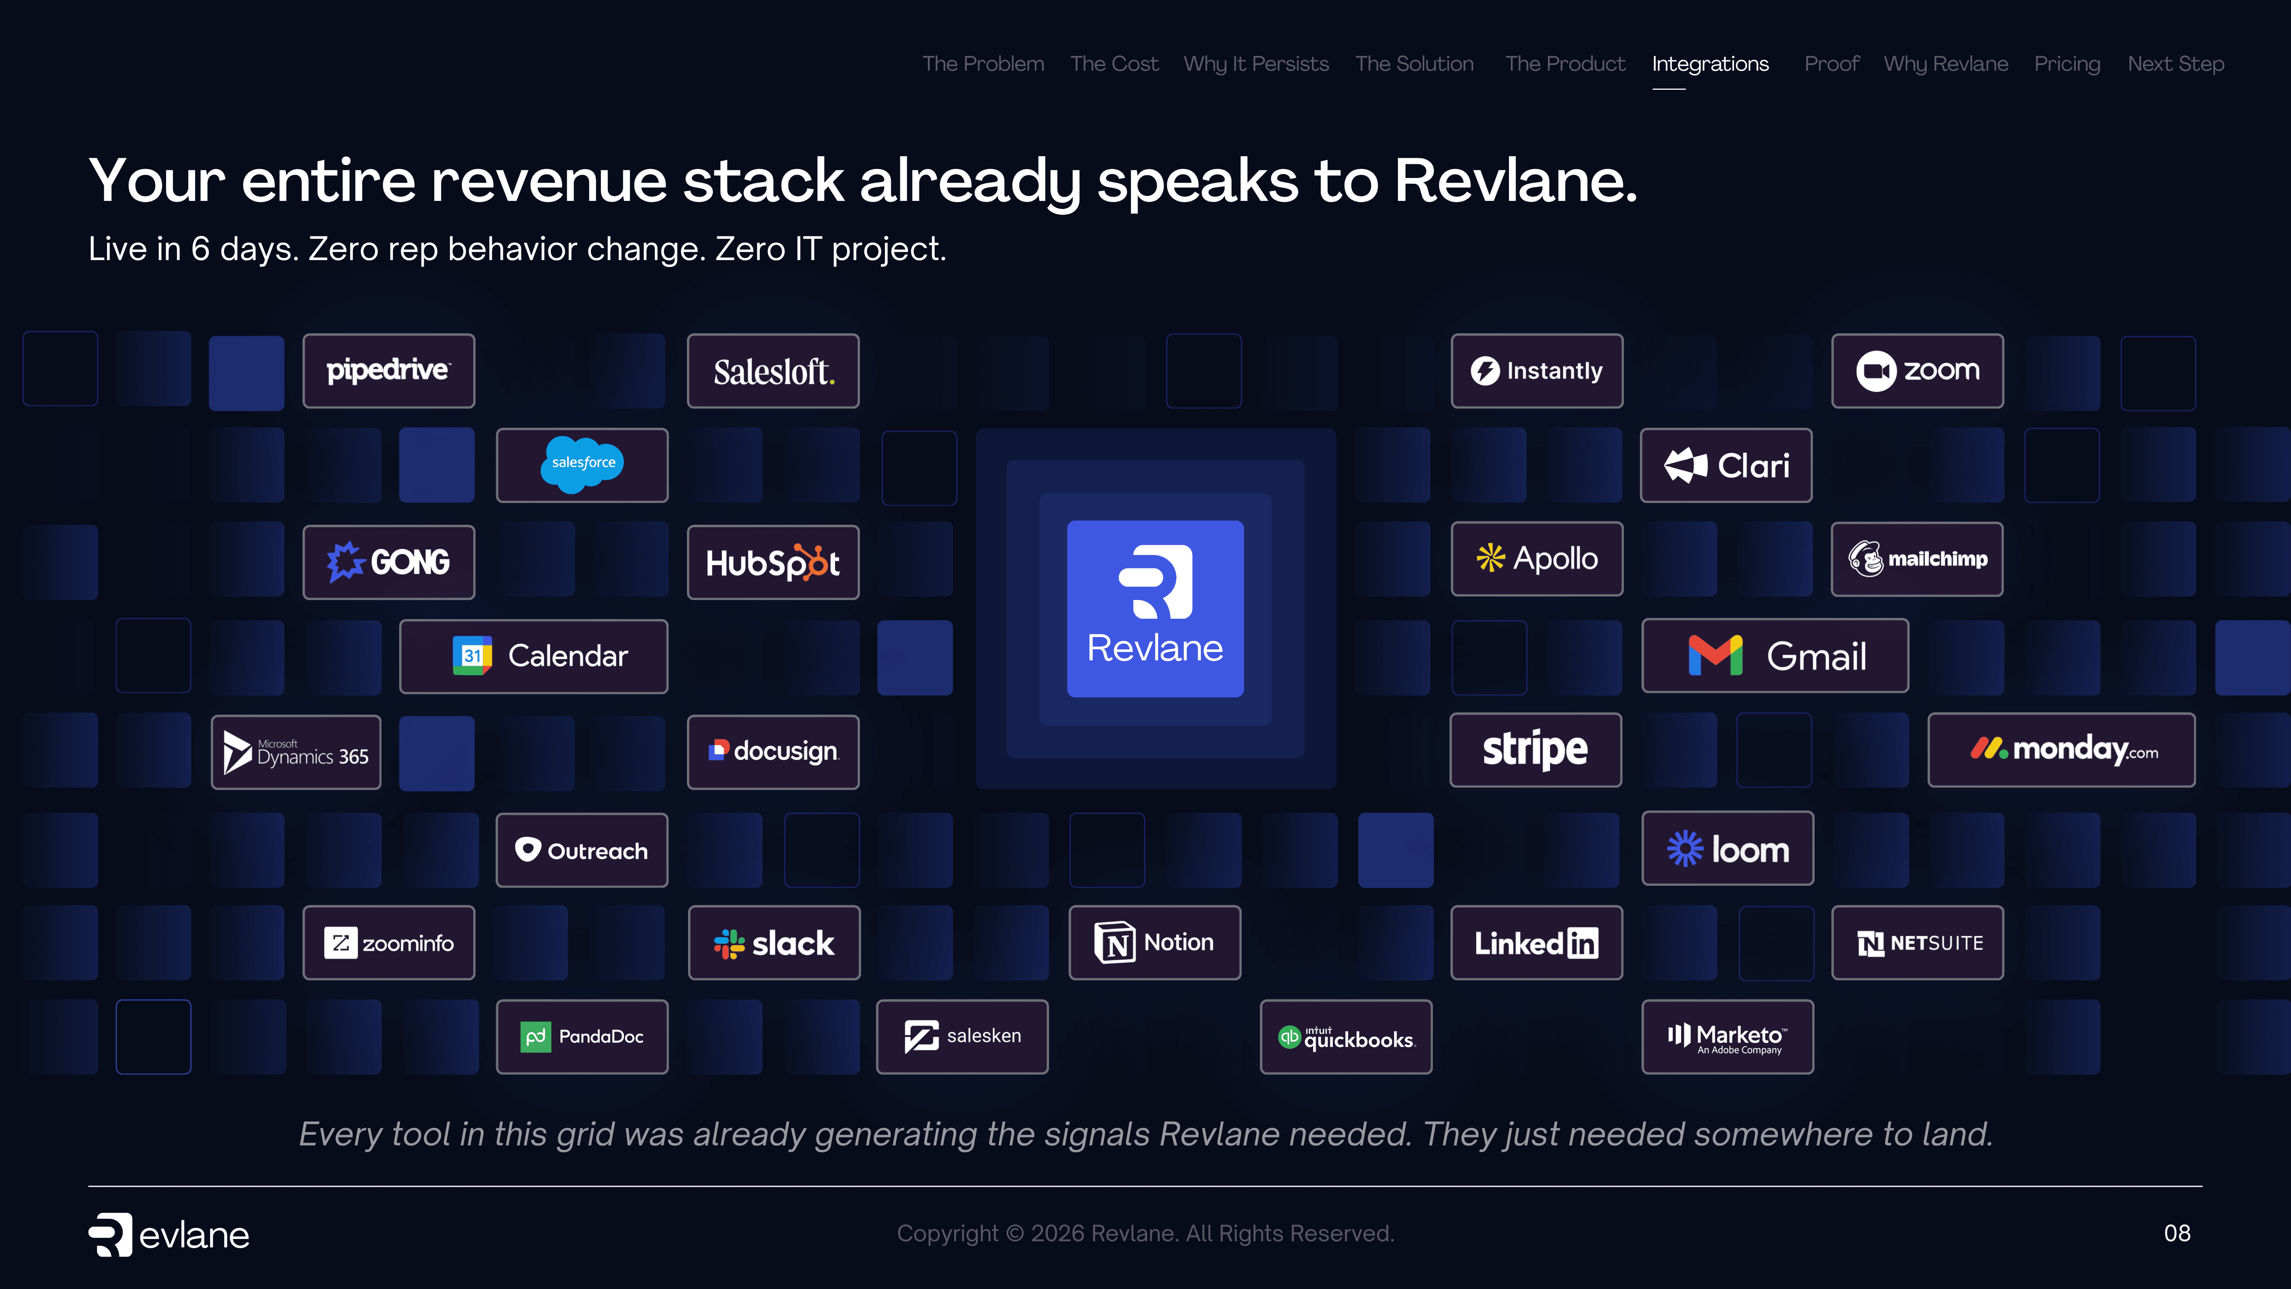Open the Loom integration tile
The image size is (2291, 1289).
pos(1728,849)
